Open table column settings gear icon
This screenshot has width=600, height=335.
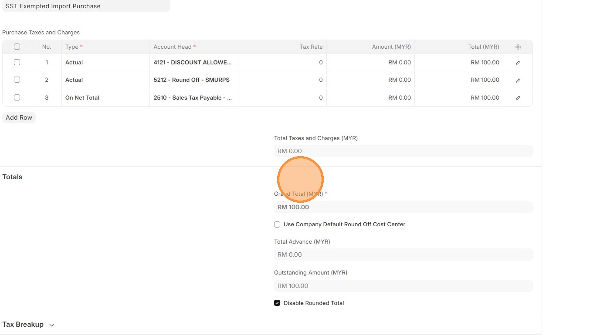coord(518,47)
